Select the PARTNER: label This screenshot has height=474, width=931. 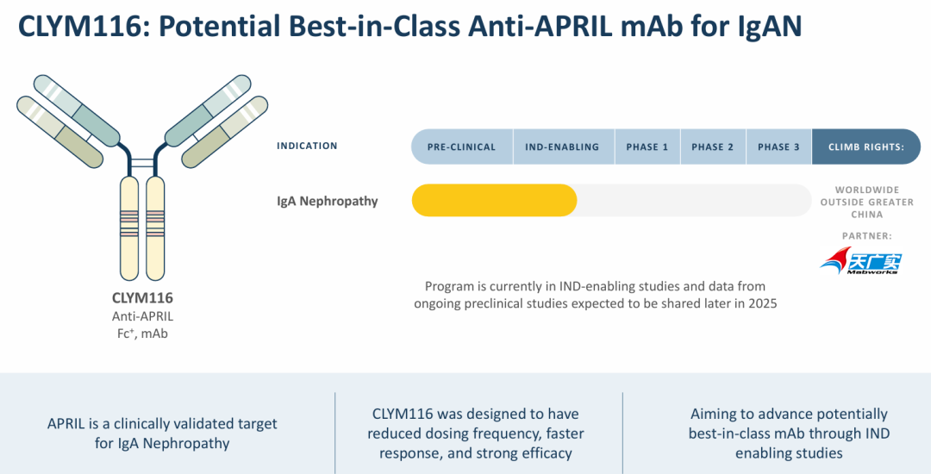tap(866, 235)
